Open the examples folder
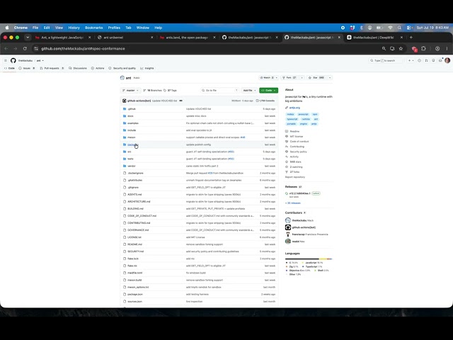 point(133,123)
